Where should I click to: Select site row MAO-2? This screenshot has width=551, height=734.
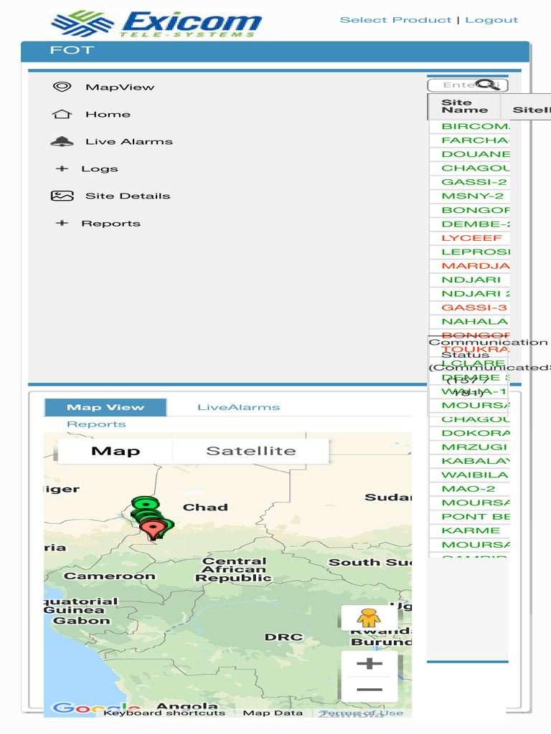click(x=469, y=489)
